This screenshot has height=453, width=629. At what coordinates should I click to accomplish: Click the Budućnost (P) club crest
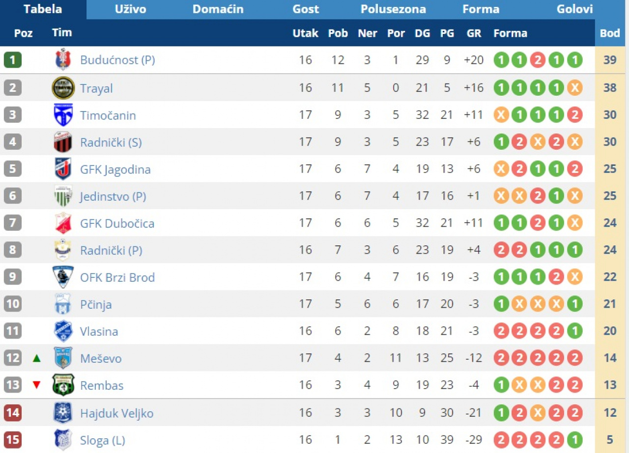[63, 60]
